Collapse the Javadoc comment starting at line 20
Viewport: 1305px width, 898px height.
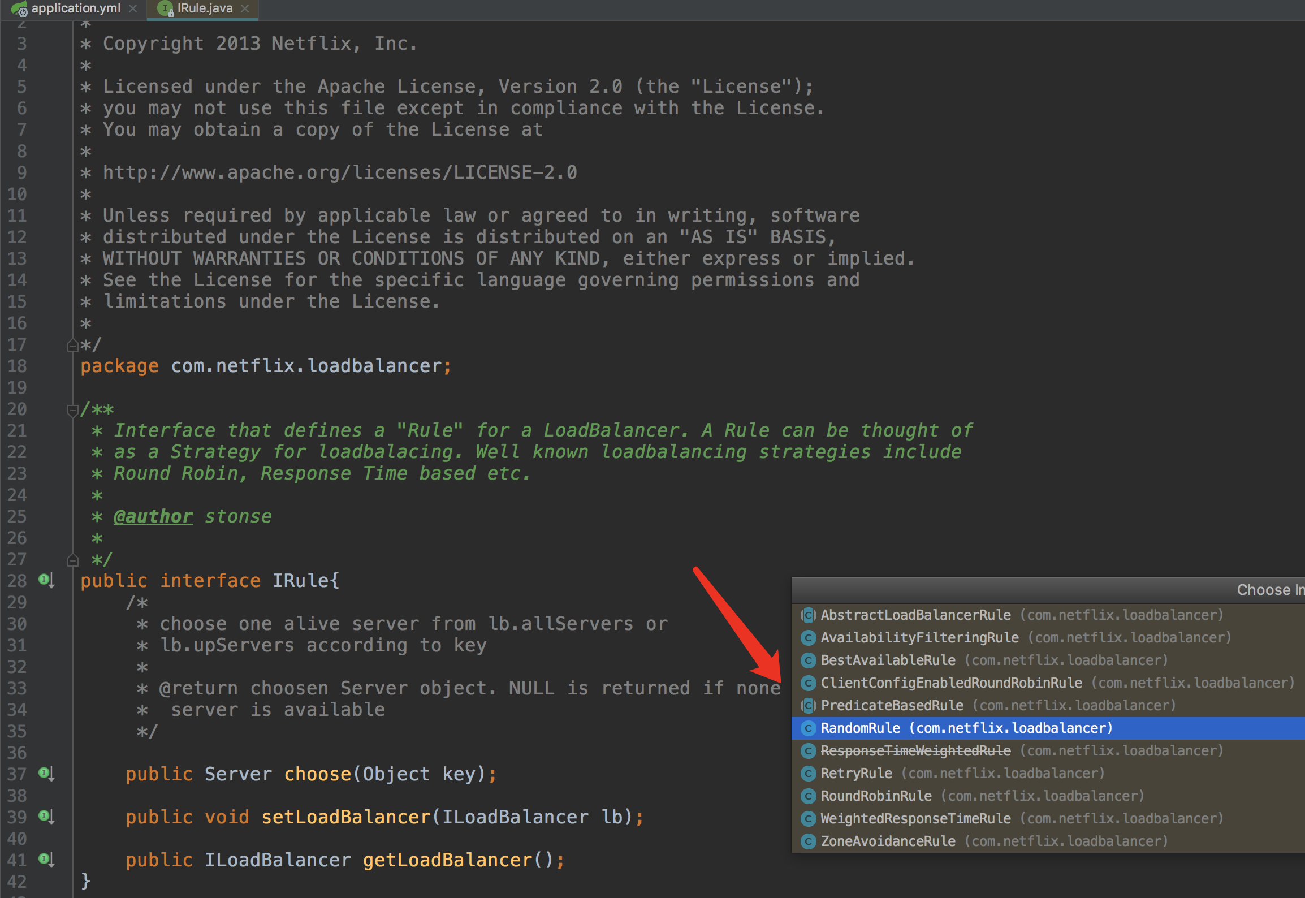72,410
